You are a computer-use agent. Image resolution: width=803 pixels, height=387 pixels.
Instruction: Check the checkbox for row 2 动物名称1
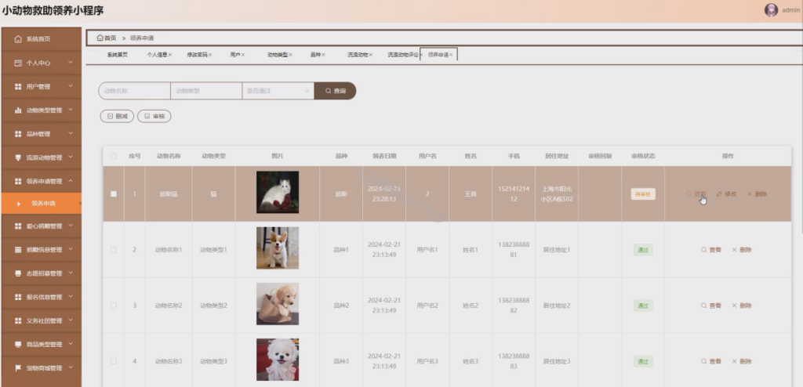pyautogui.click(x=114, y=250)
